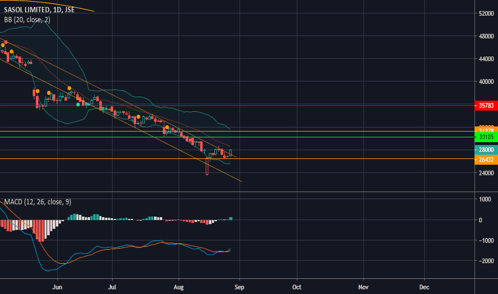Click the red 35783 price label
The image size is (498, 294).
486,105
